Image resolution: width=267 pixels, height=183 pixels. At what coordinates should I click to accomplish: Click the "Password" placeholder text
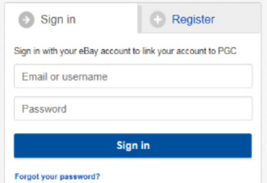pyautogui.click(x=44, y=108)
